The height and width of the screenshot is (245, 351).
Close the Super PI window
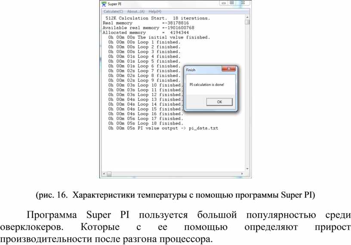pos(243,3)
